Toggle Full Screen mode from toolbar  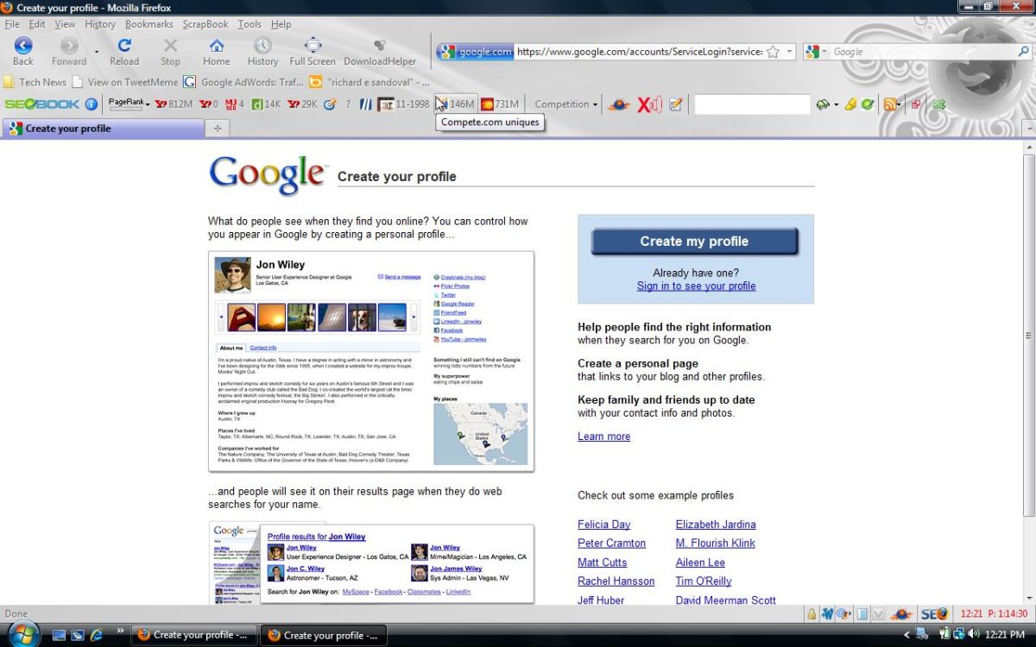point(313,51)
